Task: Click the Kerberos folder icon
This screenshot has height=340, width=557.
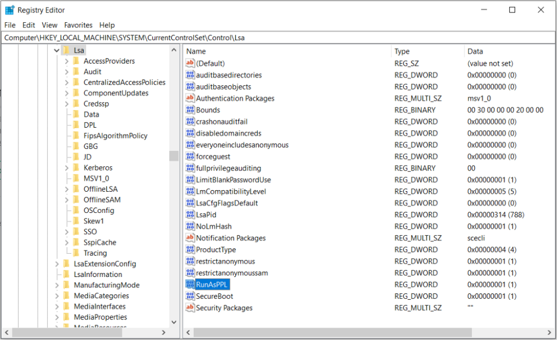Action: click(x=77, y=168)
